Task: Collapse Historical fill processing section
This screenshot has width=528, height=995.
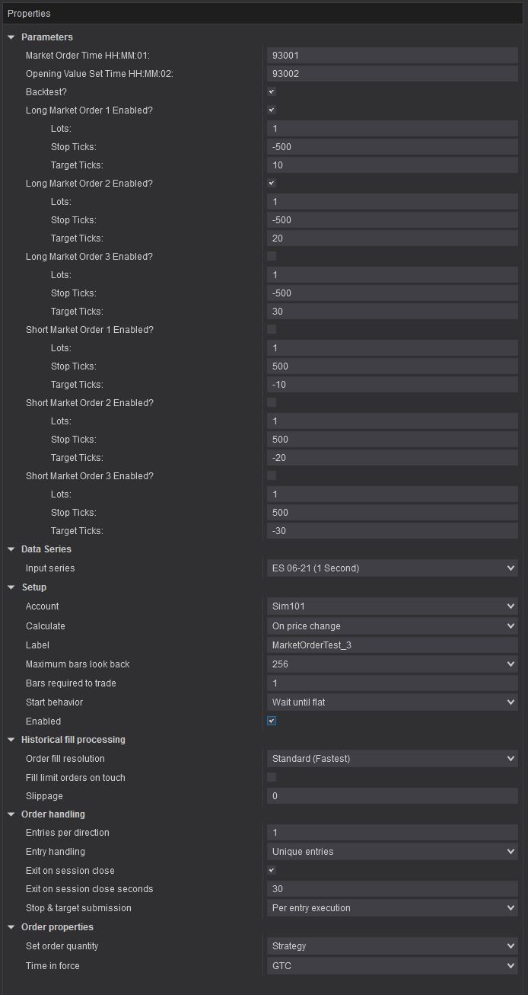Action: click(11, 740)
